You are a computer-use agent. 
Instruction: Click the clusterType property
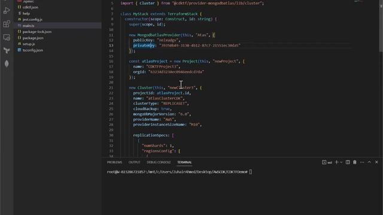(145, 103)
